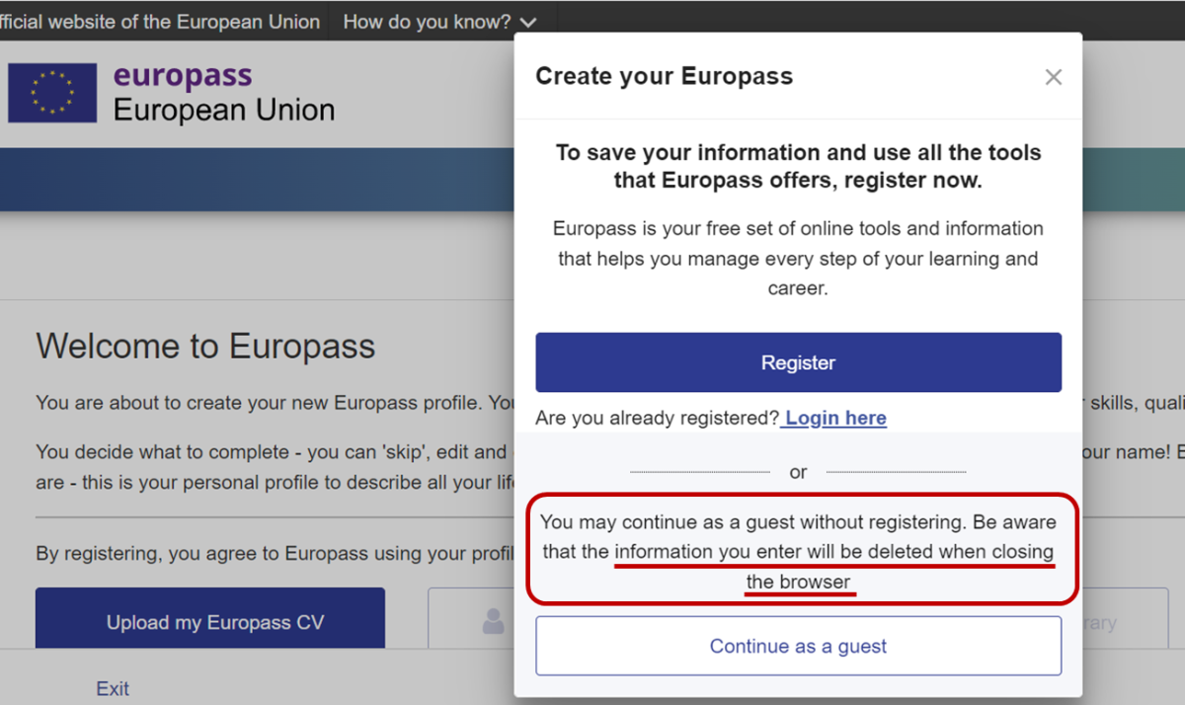Click the European Union flag logo
The height and width of the screenshot is (705, 1185).
coord(52,93)
